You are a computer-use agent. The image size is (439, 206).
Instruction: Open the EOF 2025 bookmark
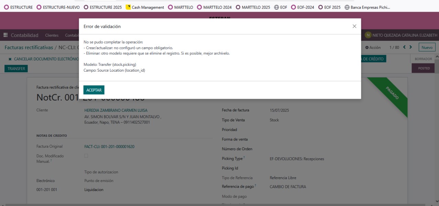329,7
